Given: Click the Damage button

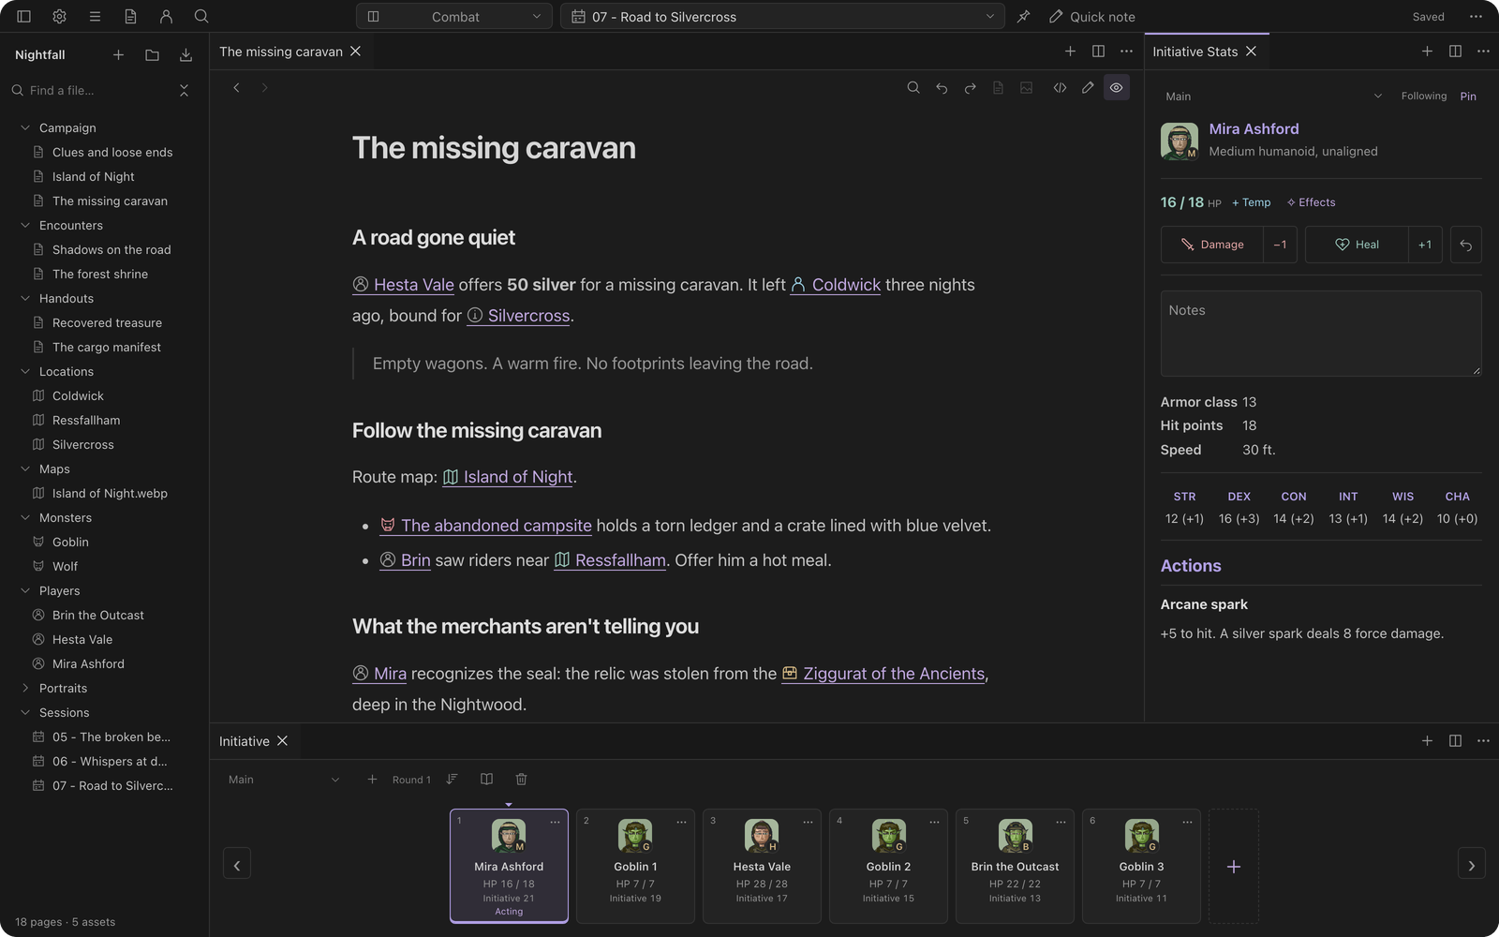Looking at the screenshot, I should point(1211,245).
